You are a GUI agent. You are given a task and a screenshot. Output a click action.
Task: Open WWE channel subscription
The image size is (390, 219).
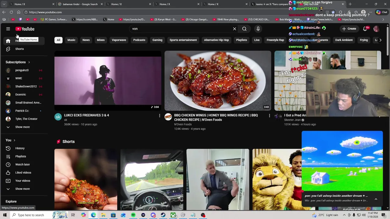tap(24, 78)
